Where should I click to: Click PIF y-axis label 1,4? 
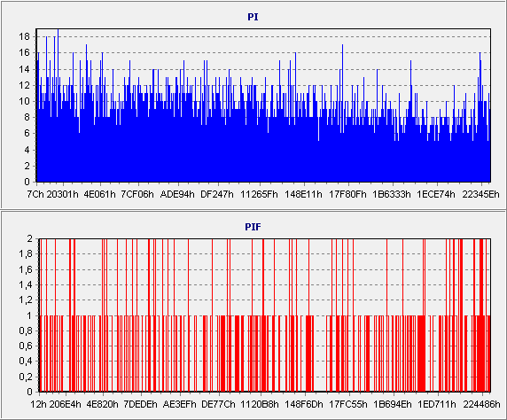27,284
